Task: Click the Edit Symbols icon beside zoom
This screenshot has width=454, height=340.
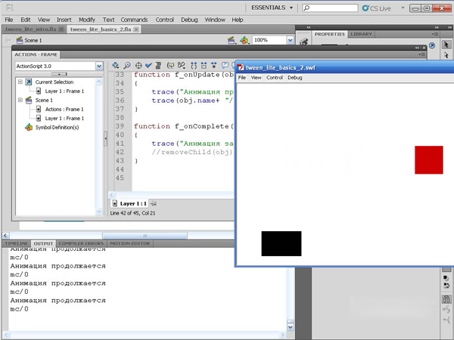Action: [244, 40]
